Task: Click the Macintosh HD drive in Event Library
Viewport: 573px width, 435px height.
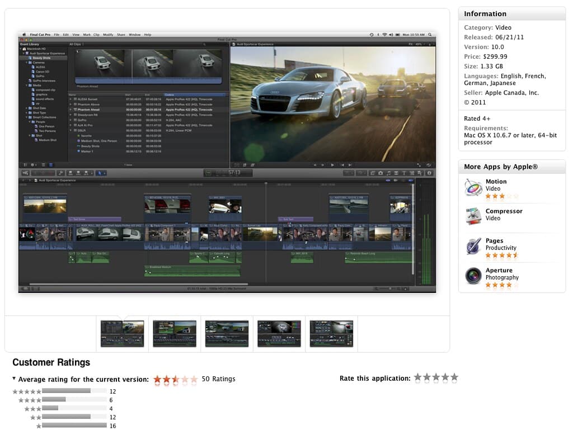Action: 34,49
